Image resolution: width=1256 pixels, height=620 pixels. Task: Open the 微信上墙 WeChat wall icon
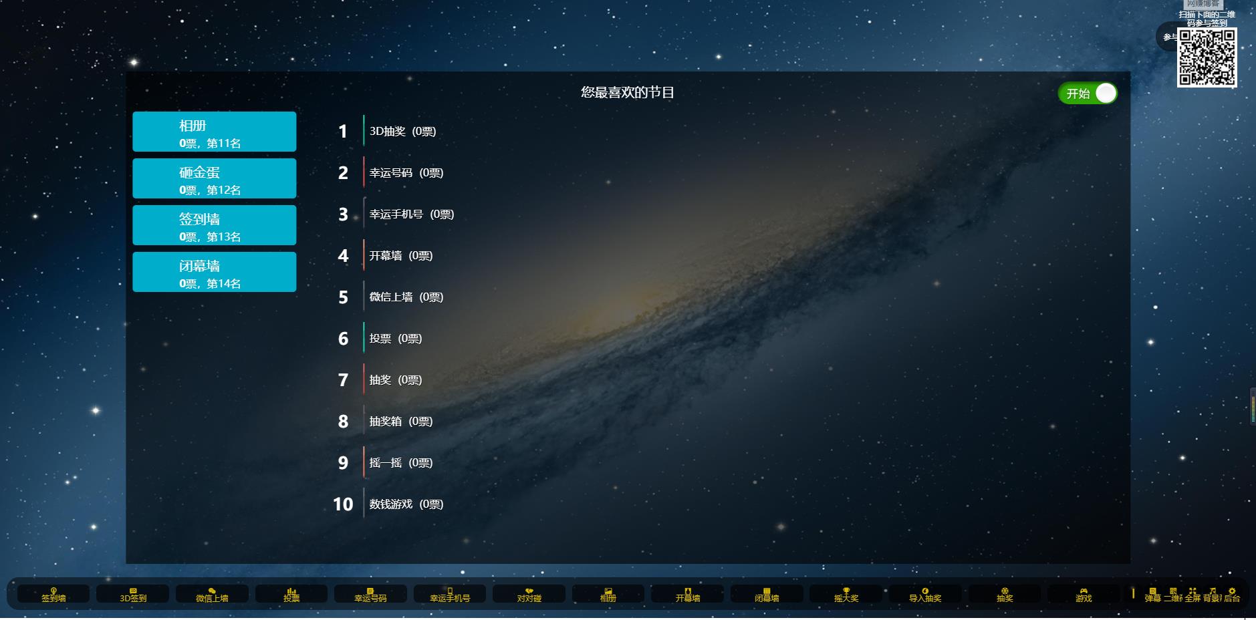click(x=212, y=594)
